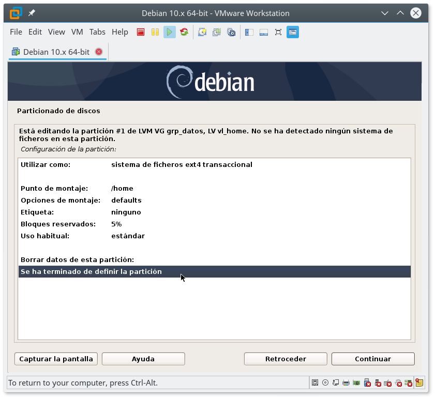Click the disconnected USB drive status icon
The image size is (435, 399).
click(x=367, y=382)
